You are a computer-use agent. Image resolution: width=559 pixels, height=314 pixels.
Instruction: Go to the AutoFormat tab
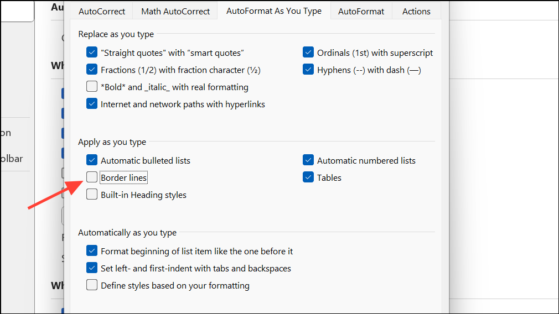pos(361,11)
